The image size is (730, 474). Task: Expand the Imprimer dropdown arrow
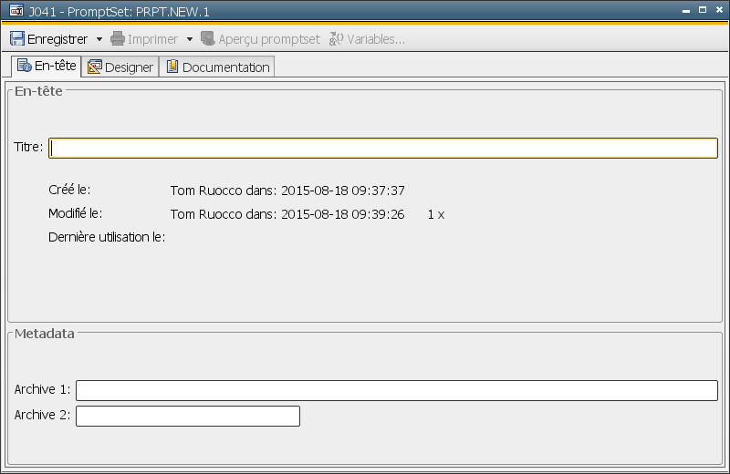190,39
